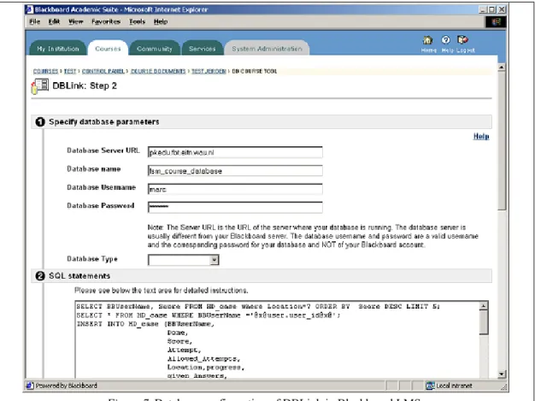The image size is (535, 401).
Task: Click the Help link under database parameters
Action: [x=481, y=137]
